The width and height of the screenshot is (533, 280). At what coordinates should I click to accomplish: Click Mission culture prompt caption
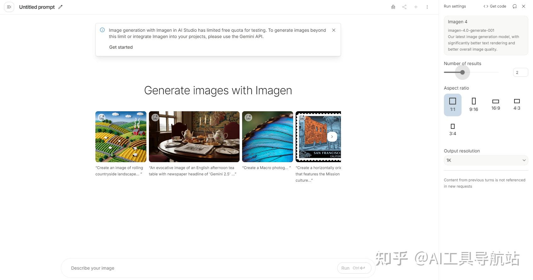pyautogui.click(x=318, y=174)
